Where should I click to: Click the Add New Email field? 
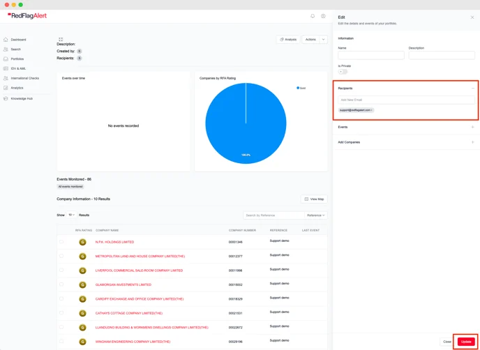coord(407,100)
